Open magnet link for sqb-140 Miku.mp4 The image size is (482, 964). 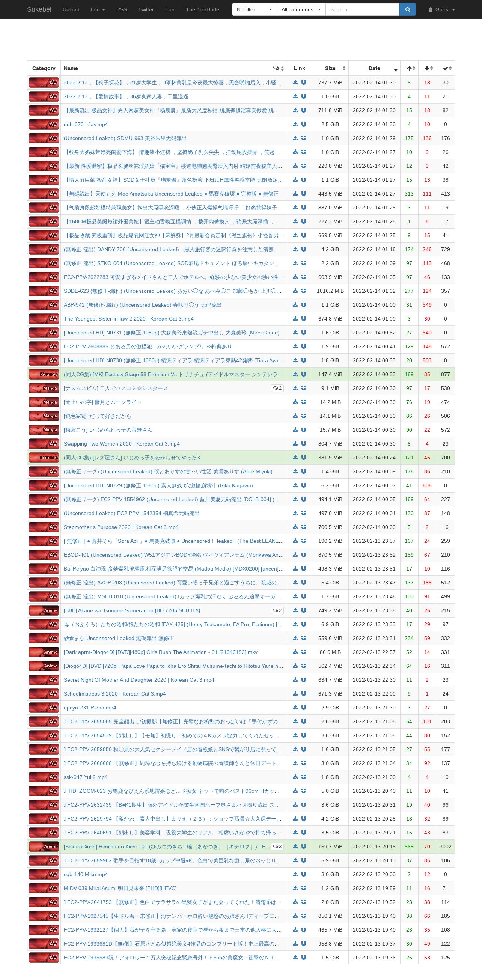click(304, 874)
